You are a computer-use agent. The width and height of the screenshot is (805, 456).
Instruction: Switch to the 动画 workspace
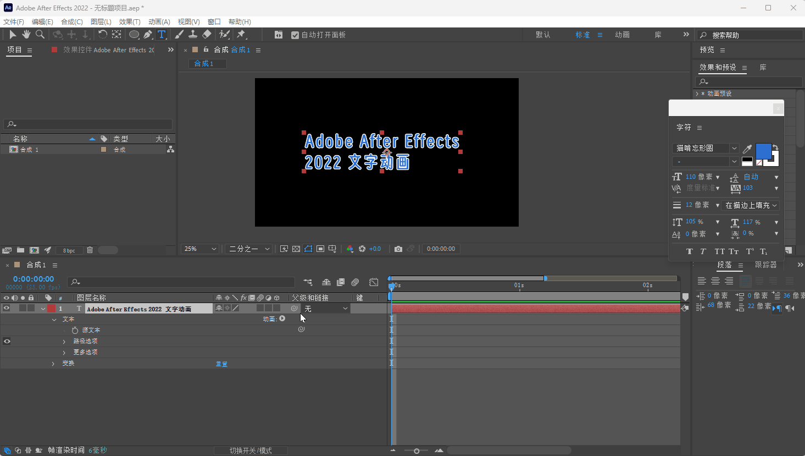click(622, 35)
